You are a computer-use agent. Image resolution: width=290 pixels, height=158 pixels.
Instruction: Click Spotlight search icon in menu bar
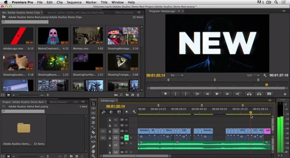(x=276, y=2)
